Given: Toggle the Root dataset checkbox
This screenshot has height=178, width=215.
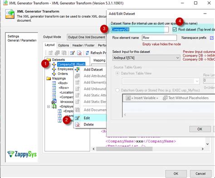Looking at the screenshot, I should pos(175,29).
